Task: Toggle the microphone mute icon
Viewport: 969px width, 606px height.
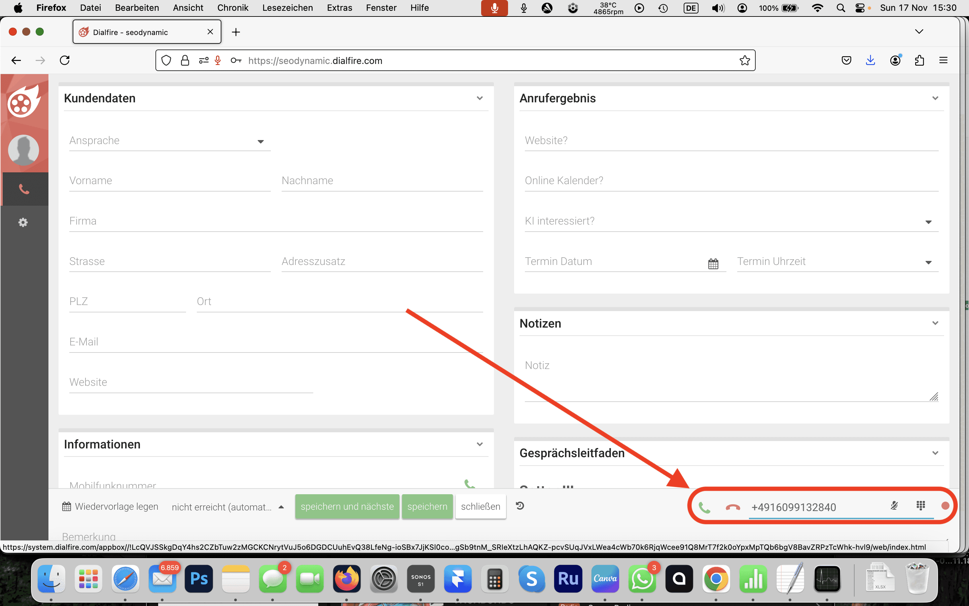Action: click(894, 506)
